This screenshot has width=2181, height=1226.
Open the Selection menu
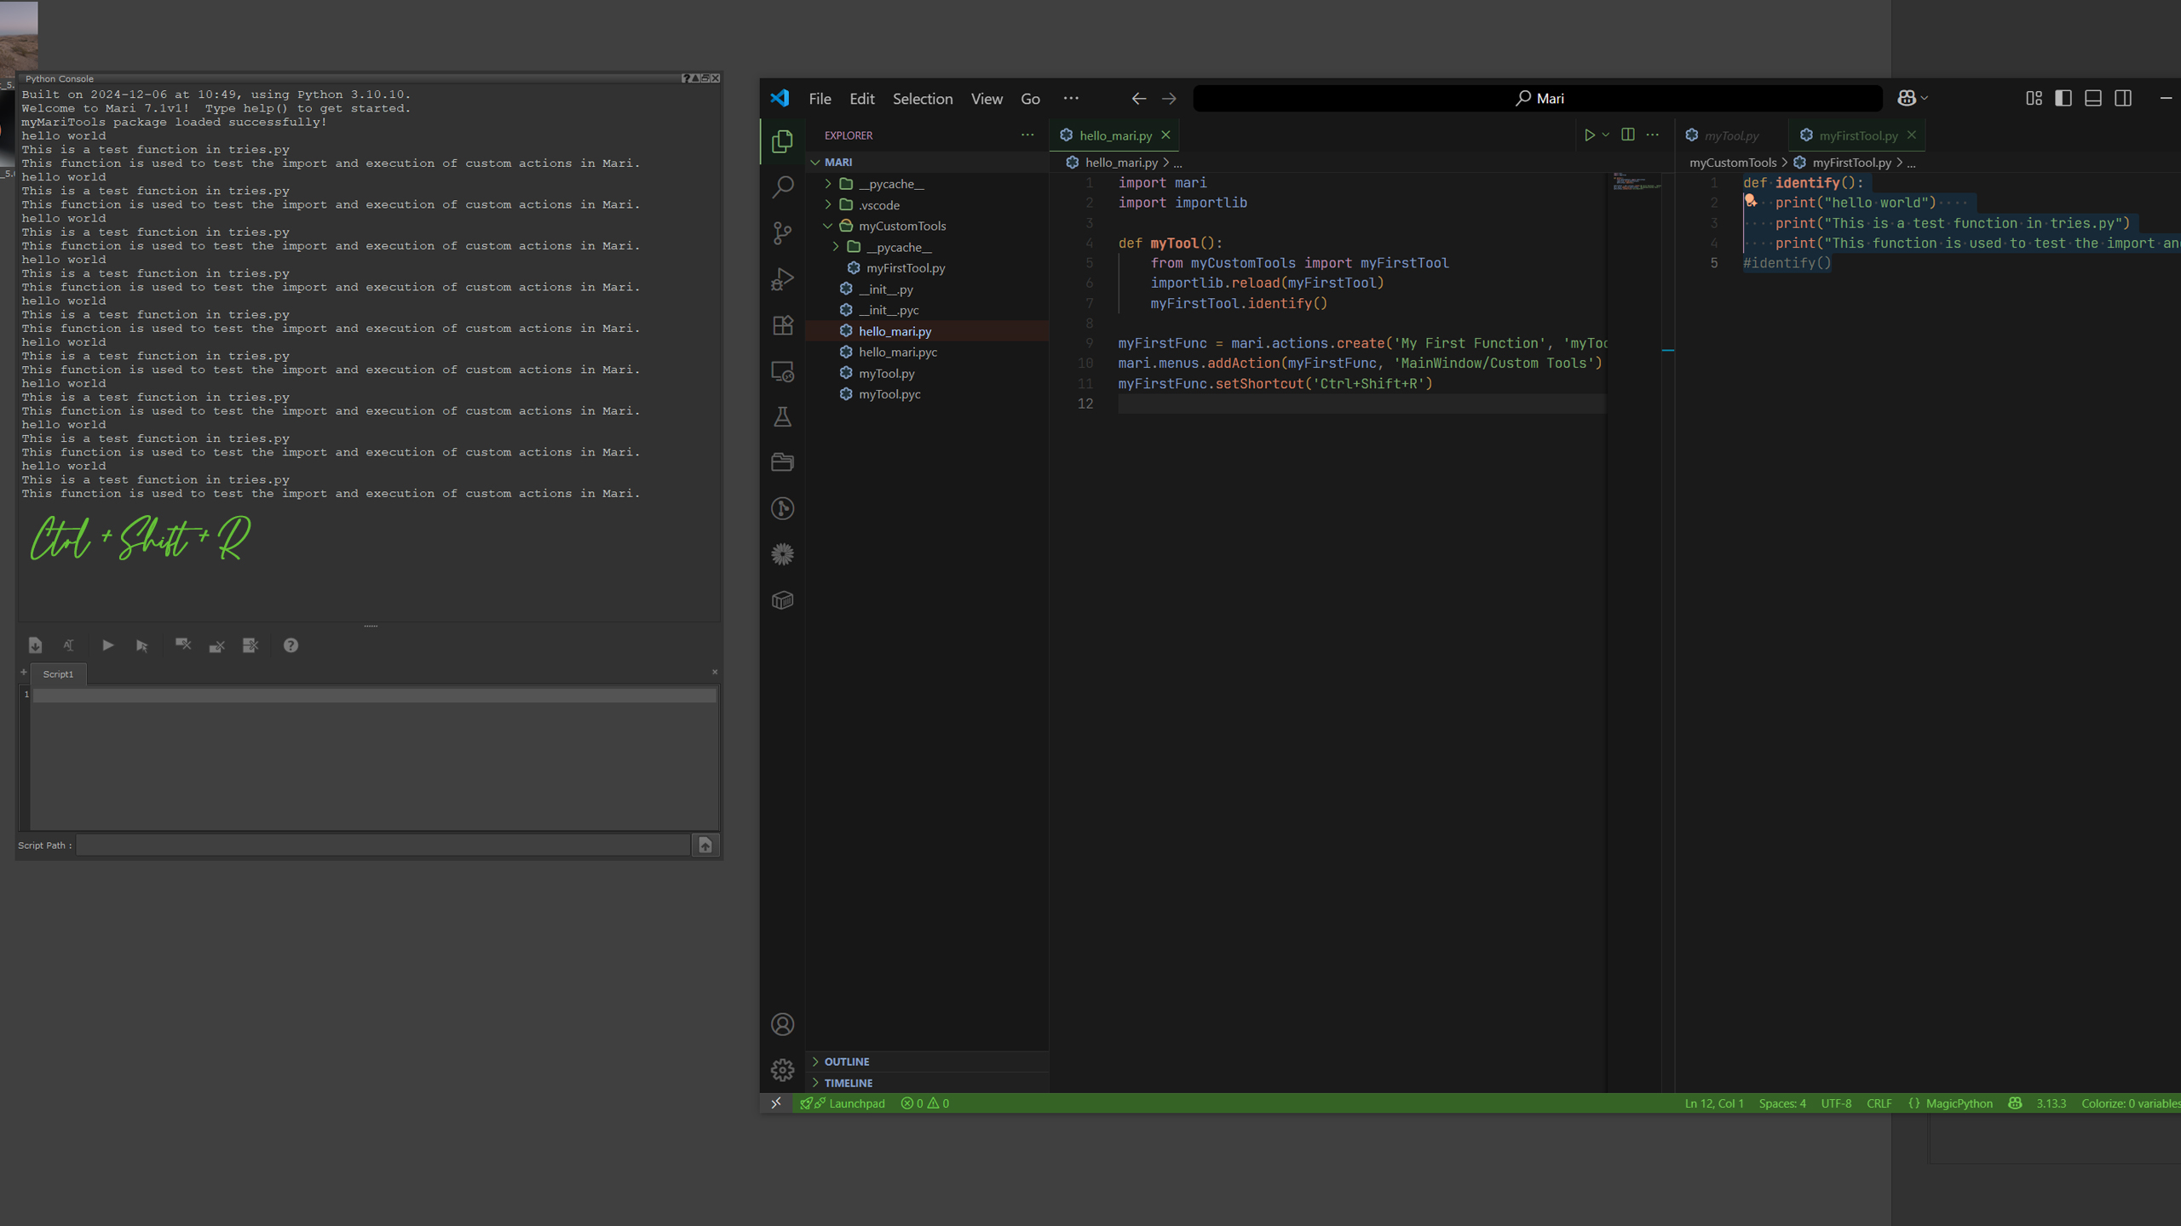[922, 99]
